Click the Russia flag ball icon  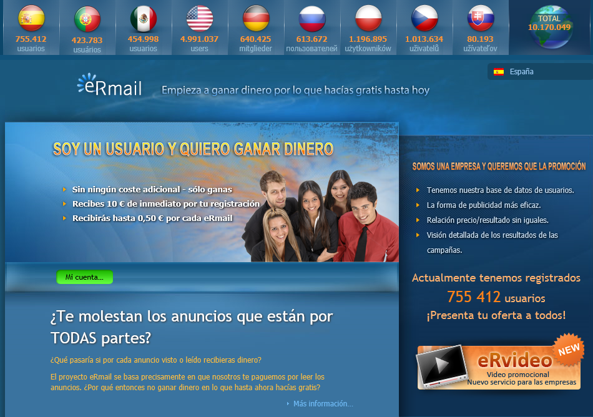point(311,18)
